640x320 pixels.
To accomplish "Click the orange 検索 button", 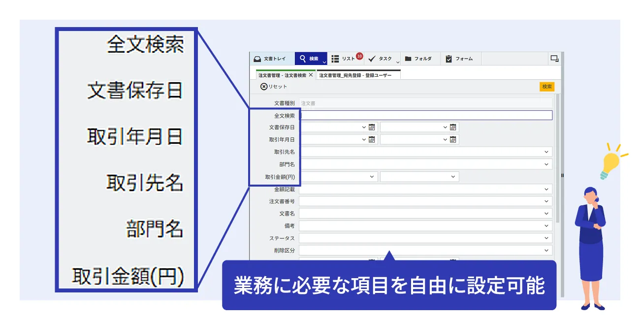I will (547, 87).
